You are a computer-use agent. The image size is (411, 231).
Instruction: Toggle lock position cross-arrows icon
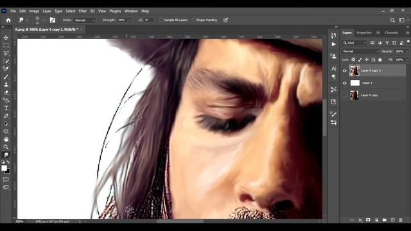point(367,60)
